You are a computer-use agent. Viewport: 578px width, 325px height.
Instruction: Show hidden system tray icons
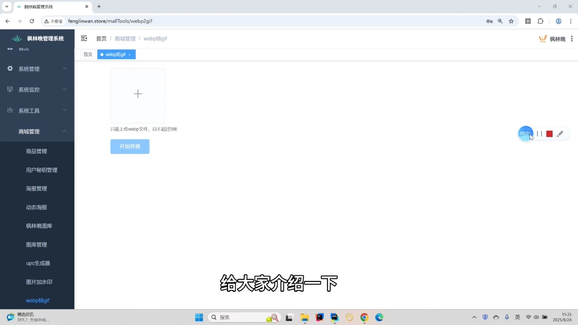click(474, 317)
